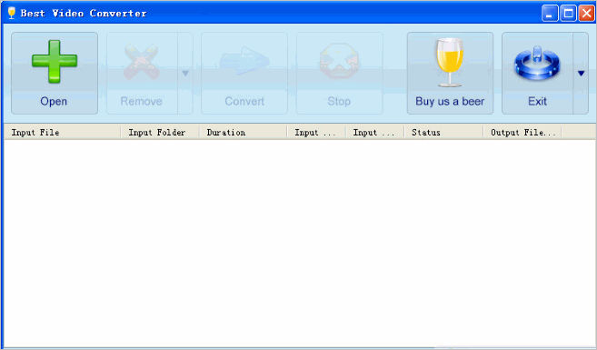Click the Remove button with red X
The width and height of the screenshot is (597, 350).
142,73
